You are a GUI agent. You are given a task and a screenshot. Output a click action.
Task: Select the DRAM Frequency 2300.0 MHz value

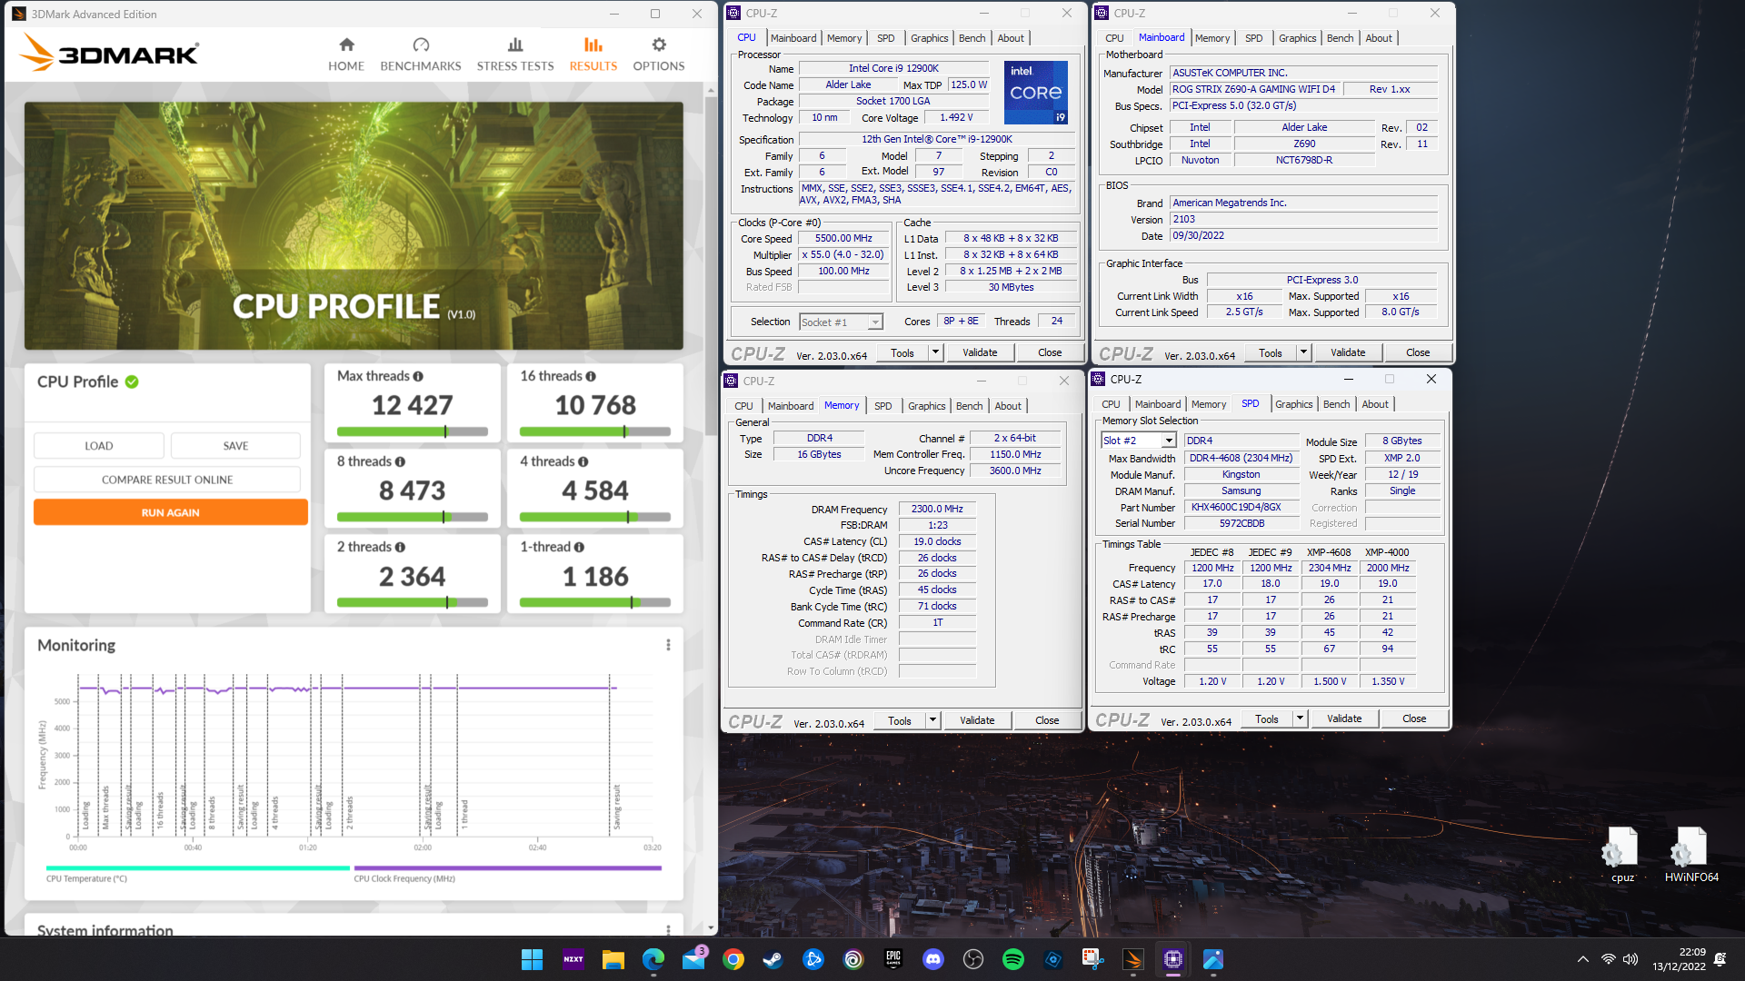click(x=937, y=510)
